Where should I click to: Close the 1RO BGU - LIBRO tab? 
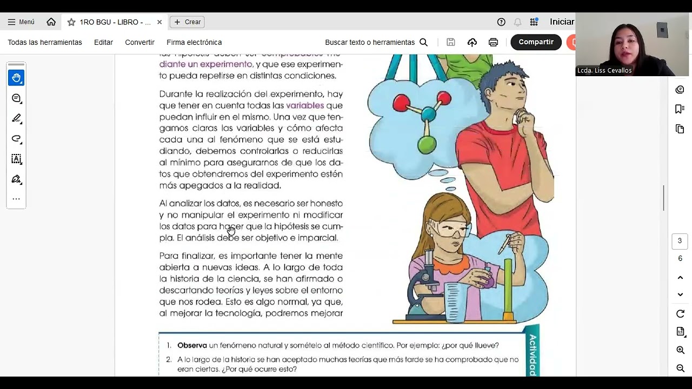(159, 22)
